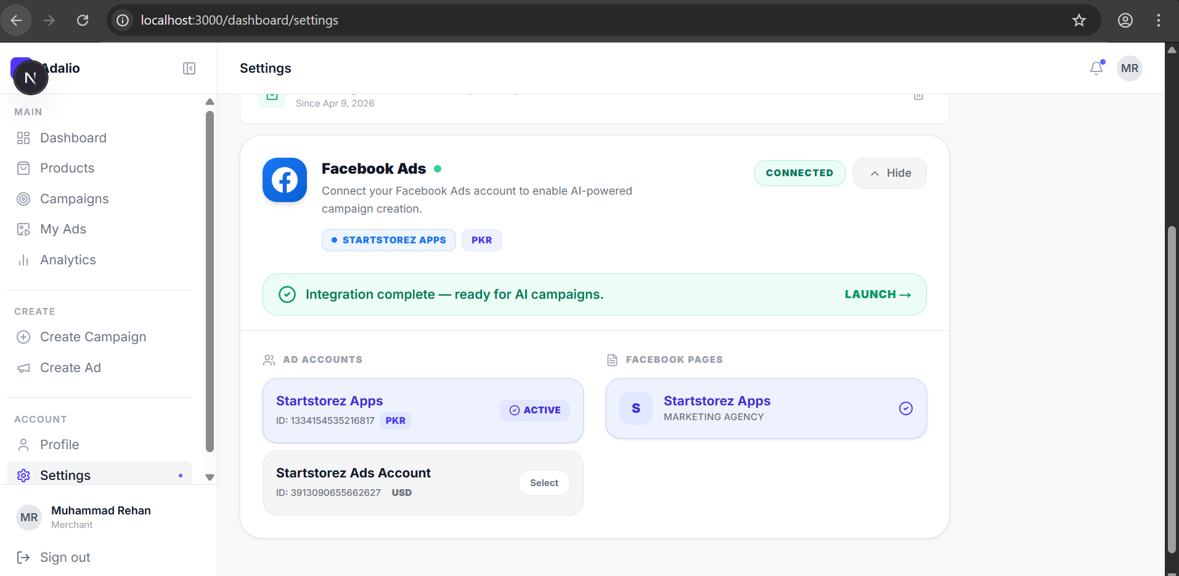
Task: Open the Profile page
Action: pyautogui.click(x=99, y=445)
